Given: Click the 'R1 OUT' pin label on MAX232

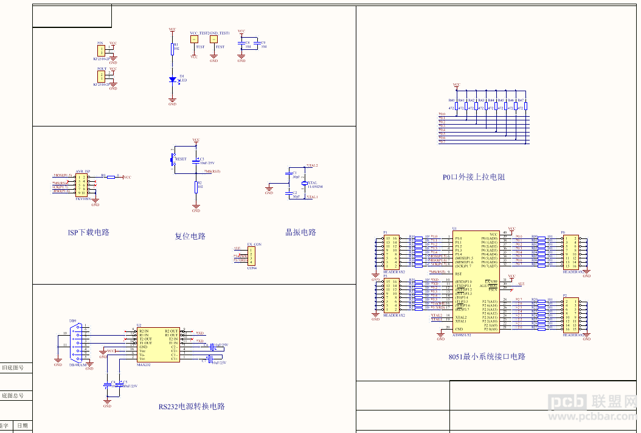Looking at the screenshot, I should pos(172,335).
